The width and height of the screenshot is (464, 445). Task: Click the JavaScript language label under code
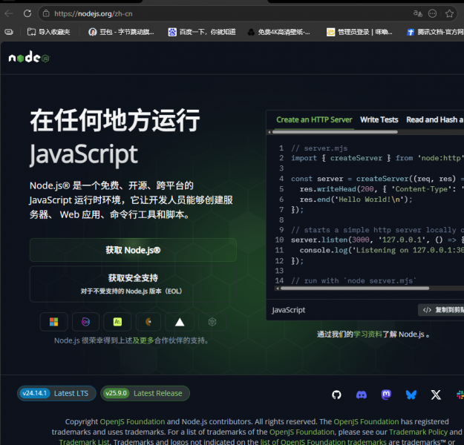[289, 310]
